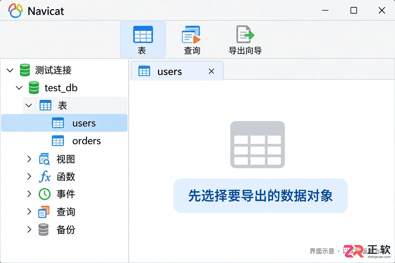Click the 事件 clock icon
Screen dimensions: 395x263
(44, 194)
